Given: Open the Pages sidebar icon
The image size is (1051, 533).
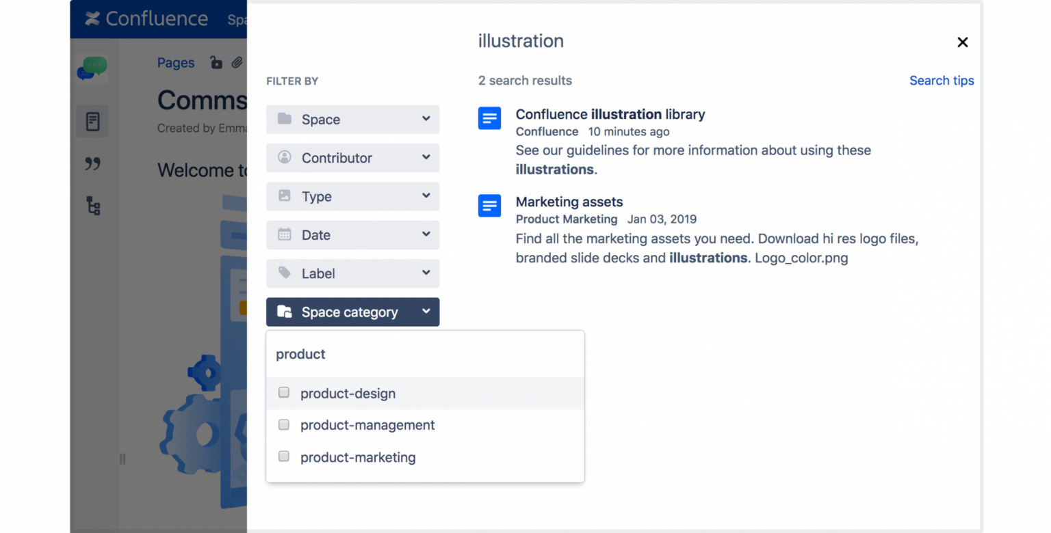Looking at the screenshot, I should coord(93,121).
